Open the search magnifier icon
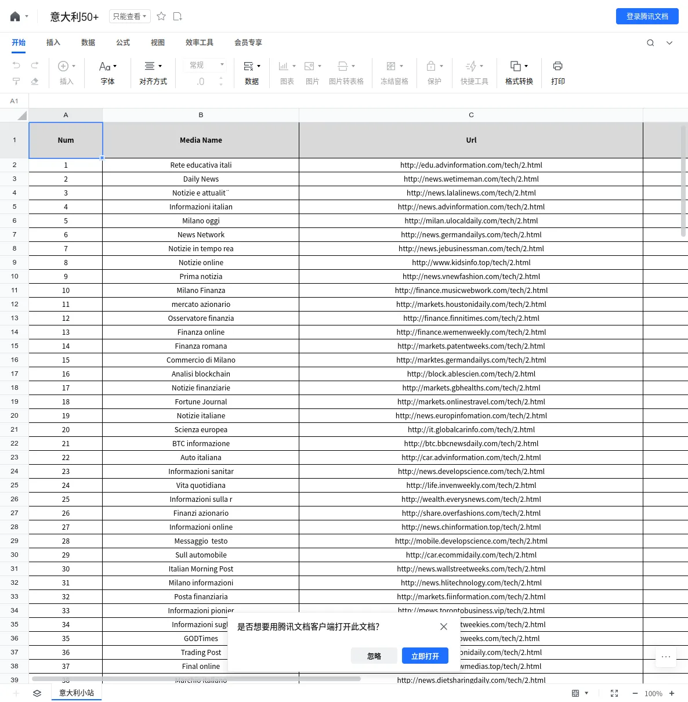This screenshot has height=702, width=688. tap(650, 42)
